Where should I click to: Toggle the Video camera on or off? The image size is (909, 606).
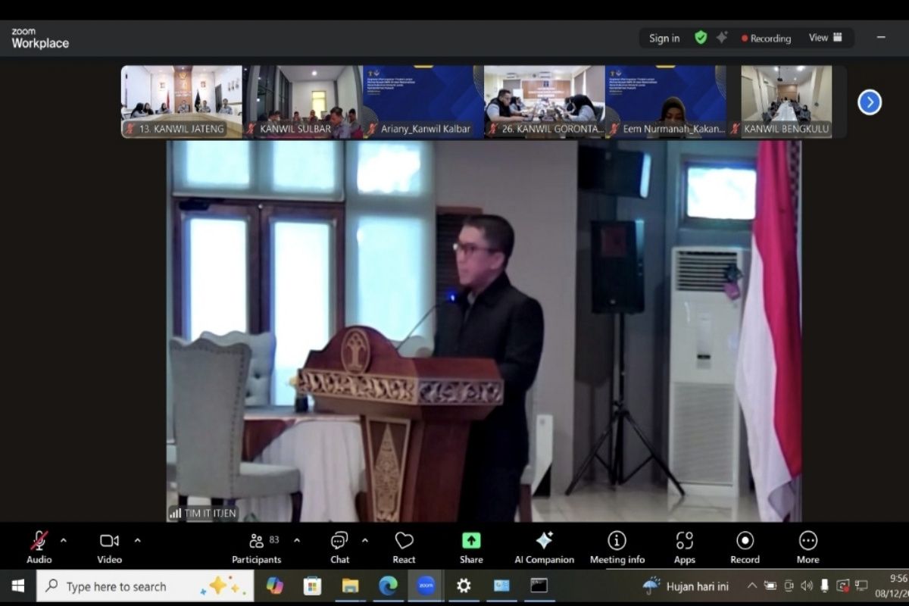coord(109,547)
